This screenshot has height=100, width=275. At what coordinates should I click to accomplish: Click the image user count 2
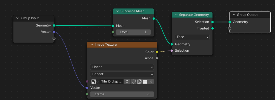[127, 81]
